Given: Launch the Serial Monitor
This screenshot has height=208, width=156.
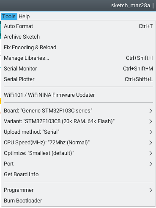Looking at the screenshot, I should point(78,69).
